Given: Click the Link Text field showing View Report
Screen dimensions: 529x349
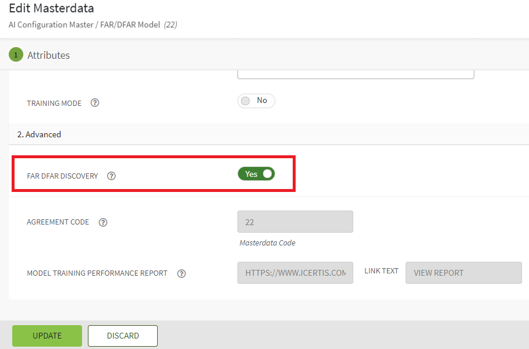Looking at the screenshot, I should click(x=463, y=273).
